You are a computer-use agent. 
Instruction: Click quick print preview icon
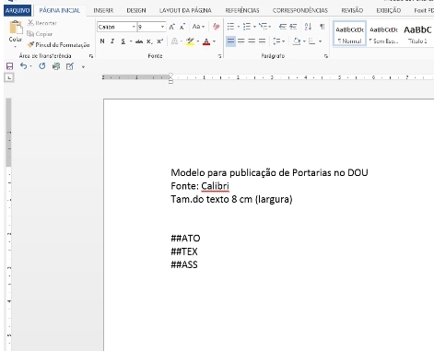coord(56,66)
